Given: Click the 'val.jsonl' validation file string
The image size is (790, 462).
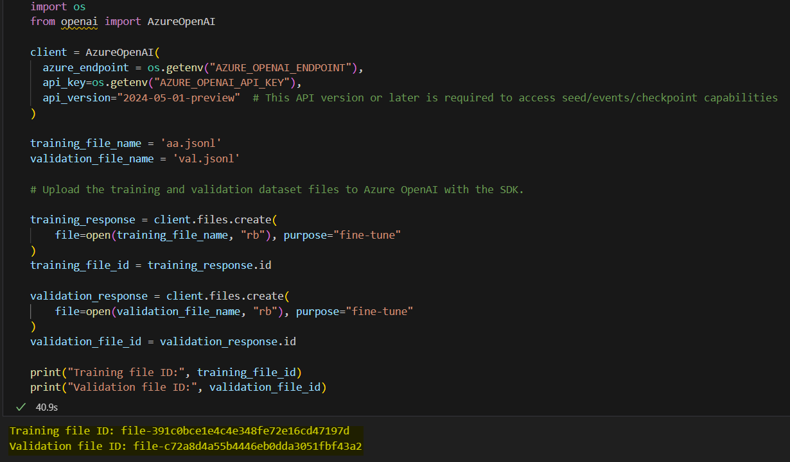Looking at the screenshot, I should (x=206, y=158).
